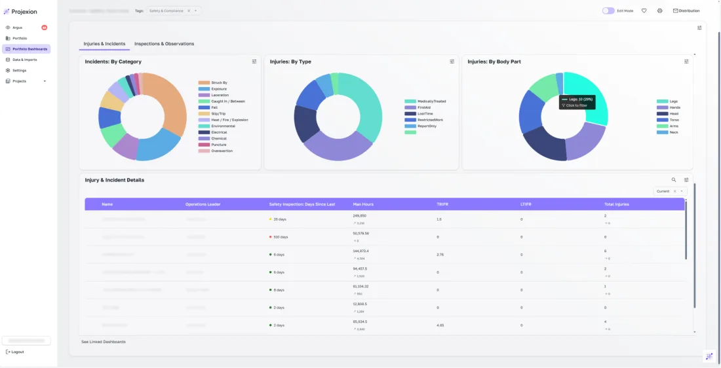The image size is (721, 368).
Task: Toggle the Fall legend entry
Action: click(x=207, y=107)
